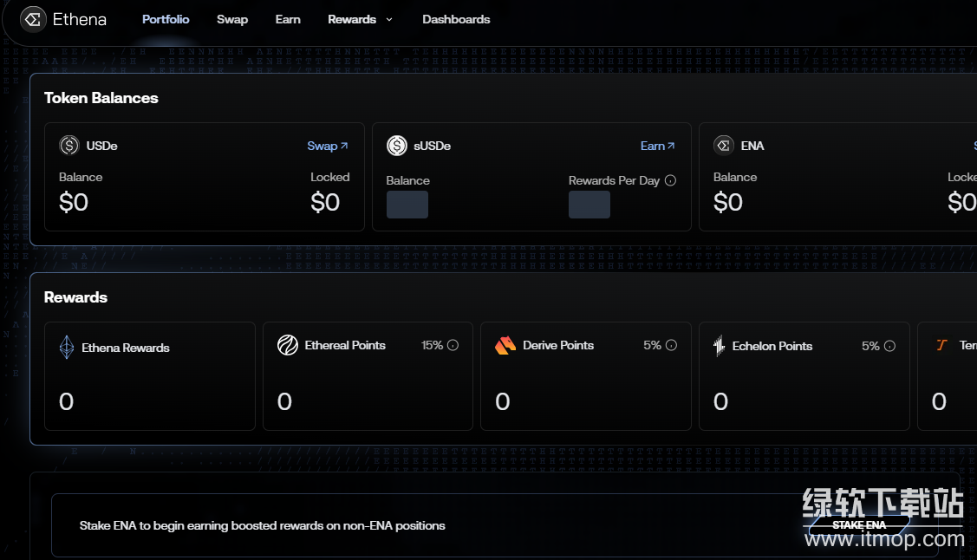Click info icon next to Derive 5%
The image size is (977, 560).
click(x=671, y=345)
